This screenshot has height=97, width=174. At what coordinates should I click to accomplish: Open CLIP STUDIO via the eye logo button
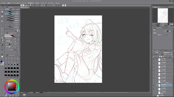[x=22, y=5]
